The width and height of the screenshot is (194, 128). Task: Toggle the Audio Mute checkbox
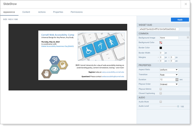point(161,102)
